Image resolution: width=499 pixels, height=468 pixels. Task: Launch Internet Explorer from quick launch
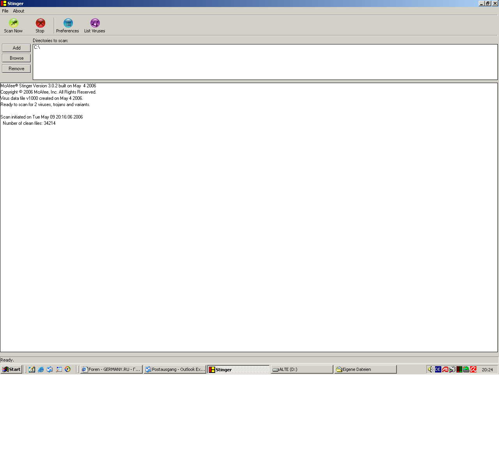tap(41, 369)
